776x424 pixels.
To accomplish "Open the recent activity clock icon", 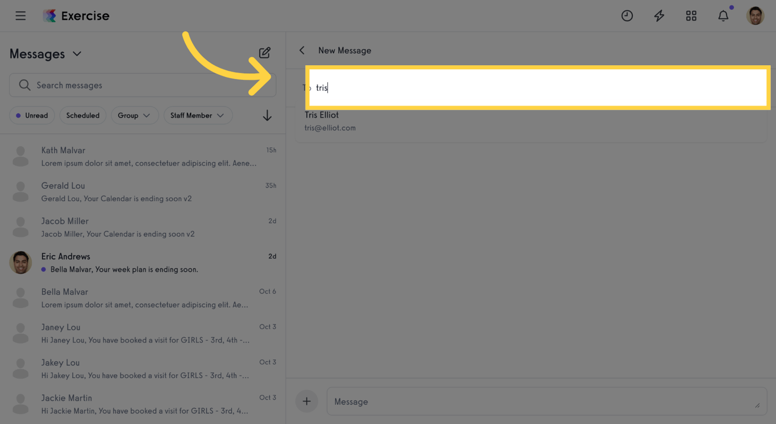I will (627, 16).
